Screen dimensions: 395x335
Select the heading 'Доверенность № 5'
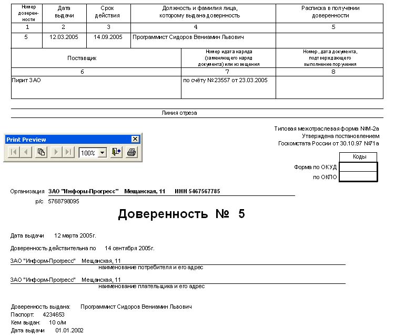(181, 214)
